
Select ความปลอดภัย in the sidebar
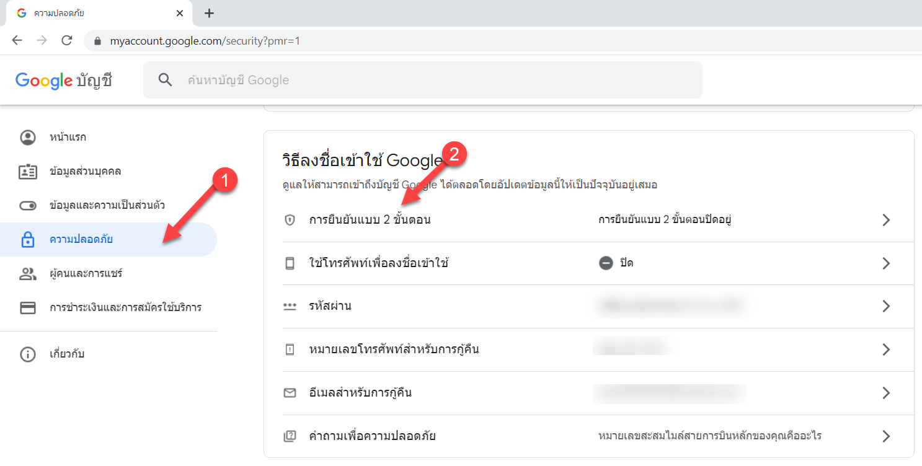pyautogui.click(x=109, y=239)
